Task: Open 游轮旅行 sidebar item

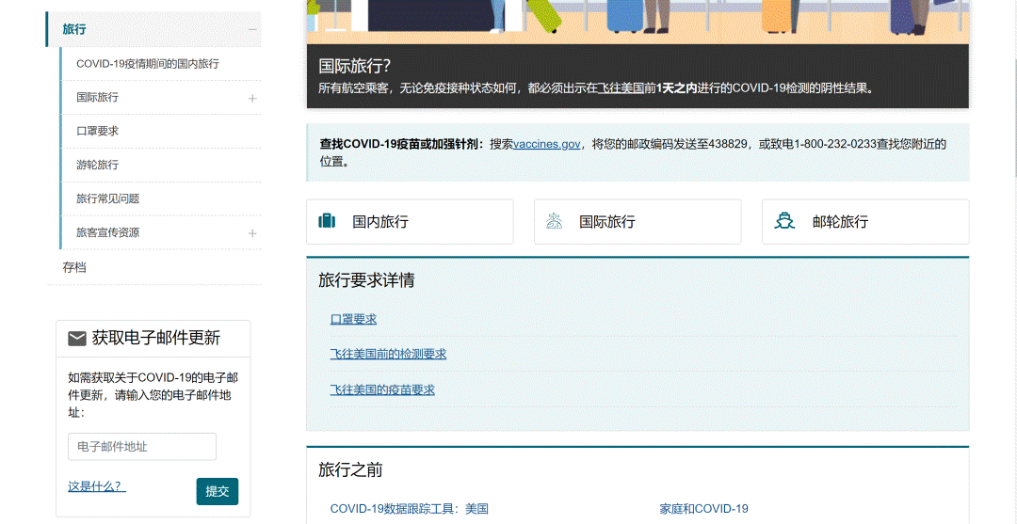Action: click(97, 166)
